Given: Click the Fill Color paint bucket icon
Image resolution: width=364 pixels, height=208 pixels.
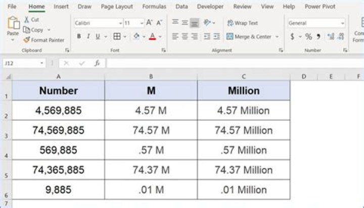Looking at the screenshot, I should (136, 36).
